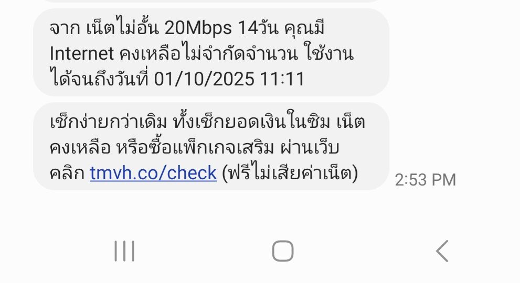Tap the Recent apps navigation icon

[x=124, y=251]
